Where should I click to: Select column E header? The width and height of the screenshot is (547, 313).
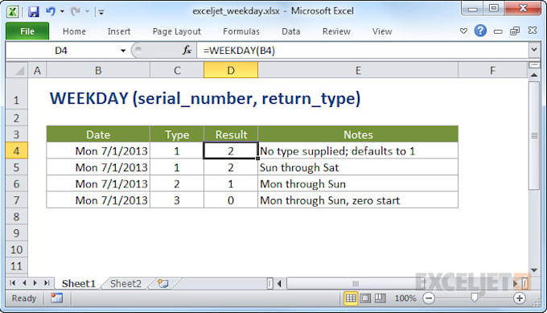coord(358,71)
